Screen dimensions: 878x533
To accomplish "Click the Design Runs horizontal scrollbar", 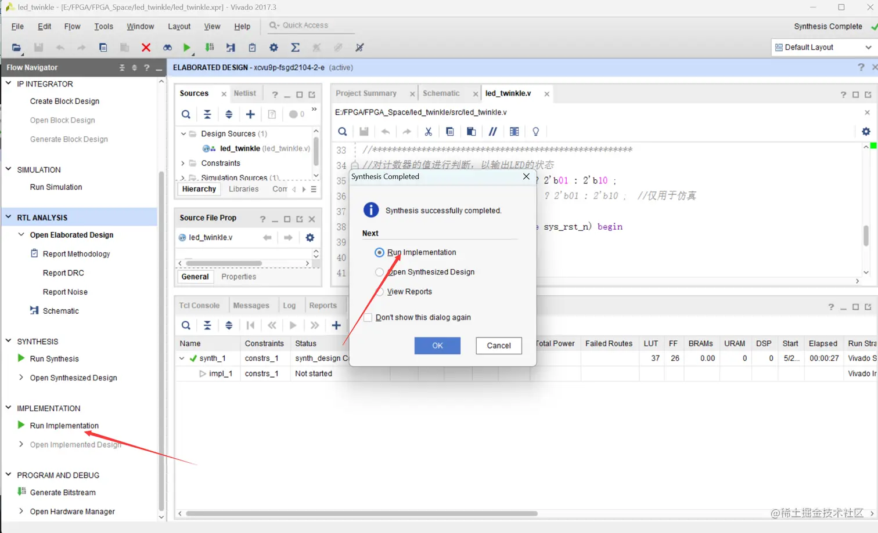I will (362, 513).
